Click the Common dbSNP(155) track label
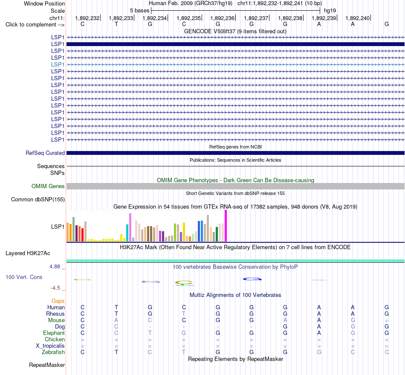The width and height of the screenshot is (405, 375). point(38,200)
